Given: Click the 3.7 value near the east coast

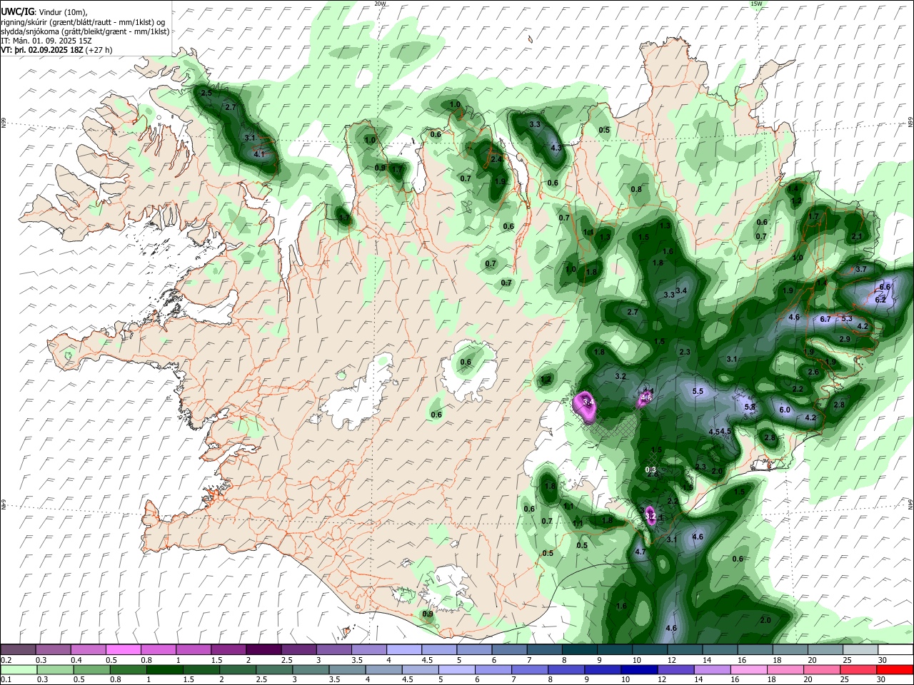Looking at the screenshot, I should [860, 269].
